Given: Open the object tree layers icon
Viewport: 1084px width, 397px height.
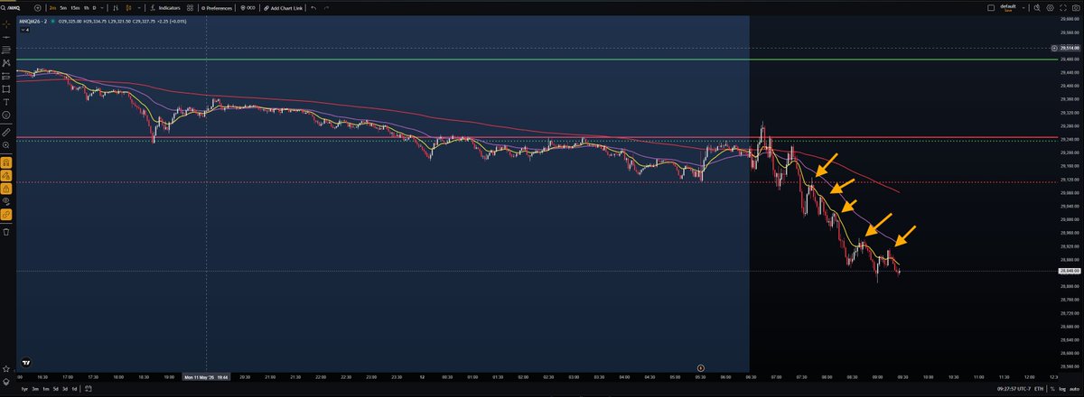Looking at the screenshot, I should click(x=6, y=382).
